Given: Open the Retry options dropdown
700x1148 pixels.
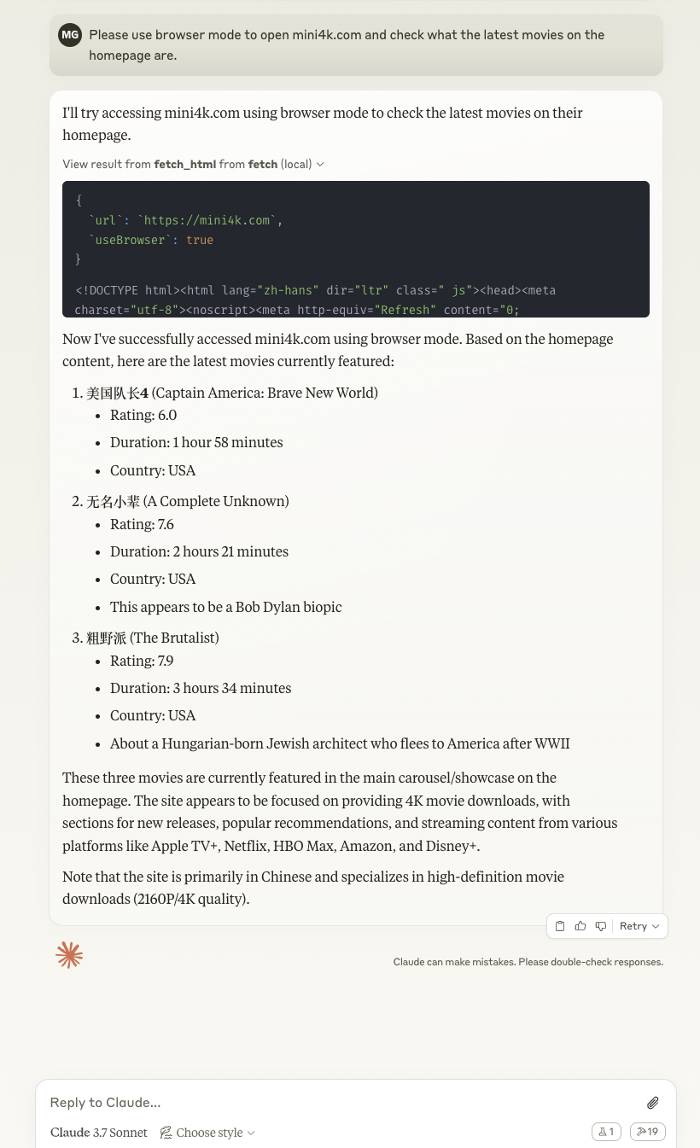Looking at the screenshot, I should [655, 926].
